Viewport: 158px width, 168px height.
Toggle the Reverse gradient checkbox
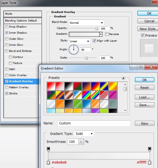point(107,34)
